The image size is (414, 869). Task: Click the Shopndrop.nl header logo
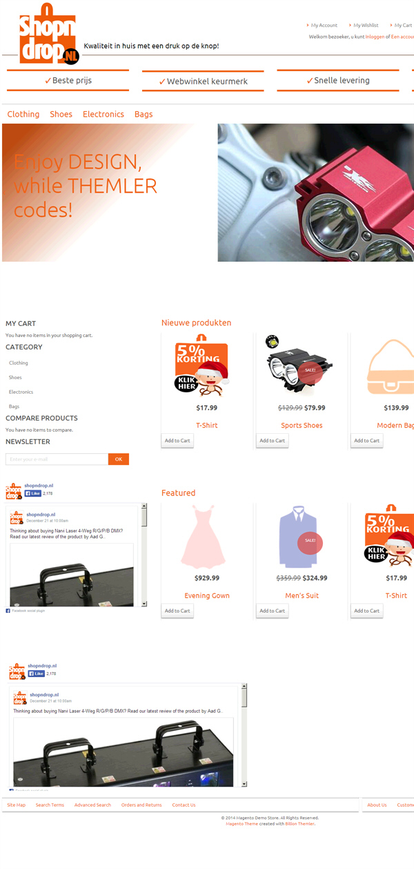tap(49, 34)
